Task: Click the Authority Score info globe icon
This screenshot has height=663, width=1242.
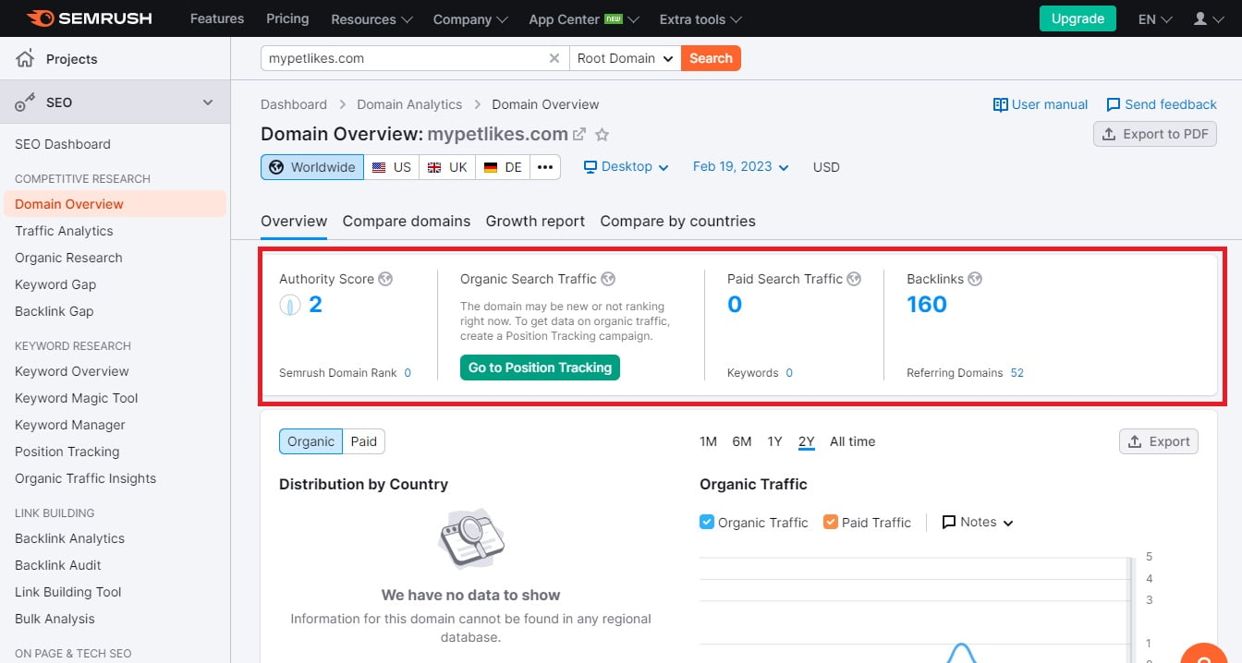Action: click(385, 279)
